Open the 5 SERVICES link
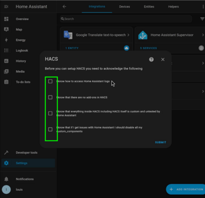Screen dimensions: 205x198 [148, 48]
